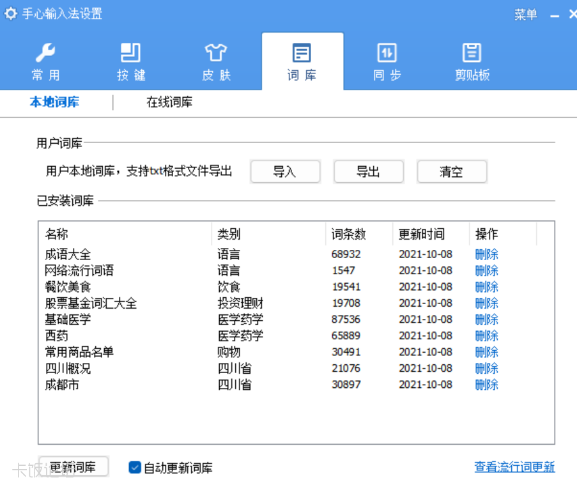Select the 餐饮美食 row name

(x=68, y=287)
